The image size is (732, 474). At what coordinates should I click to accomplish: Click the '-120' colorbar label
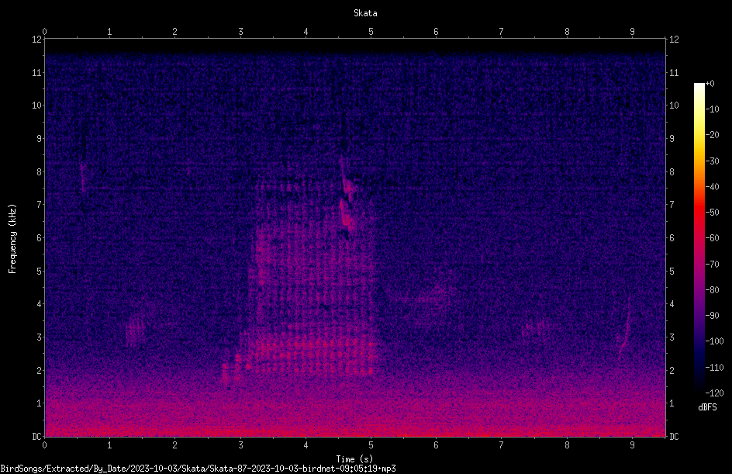(x=714, y=393)
